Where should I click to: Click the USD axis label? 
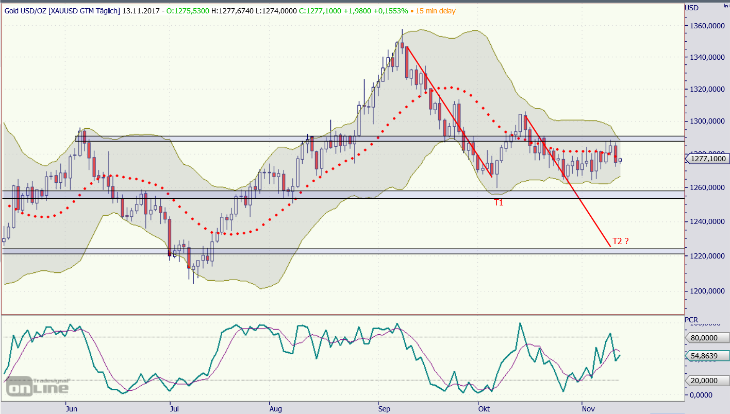tap(692, 8)
